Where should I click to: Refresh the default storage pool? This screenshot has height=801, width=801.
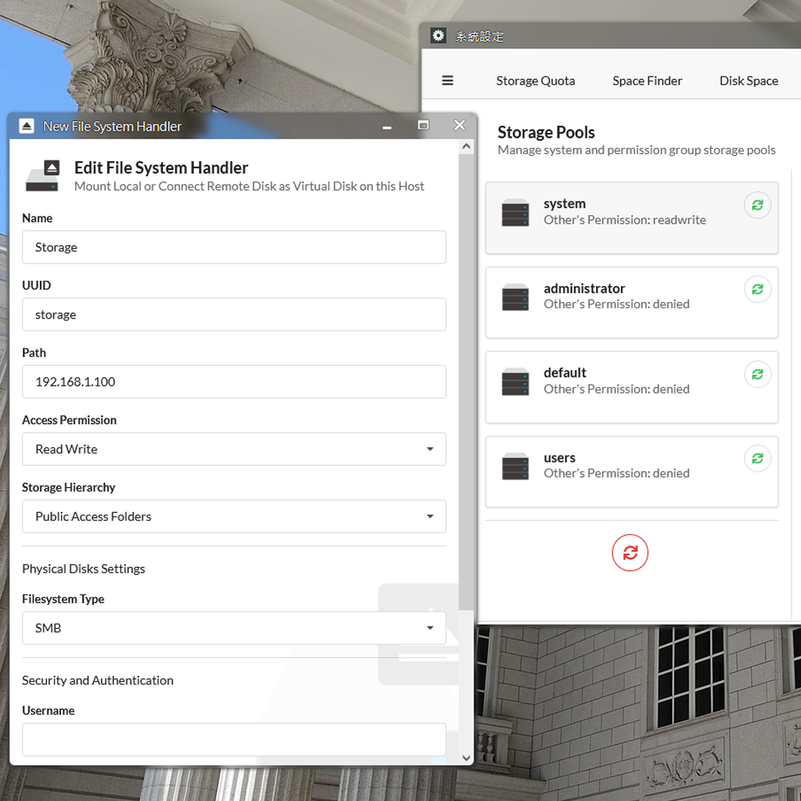click(x=757, y=375)
